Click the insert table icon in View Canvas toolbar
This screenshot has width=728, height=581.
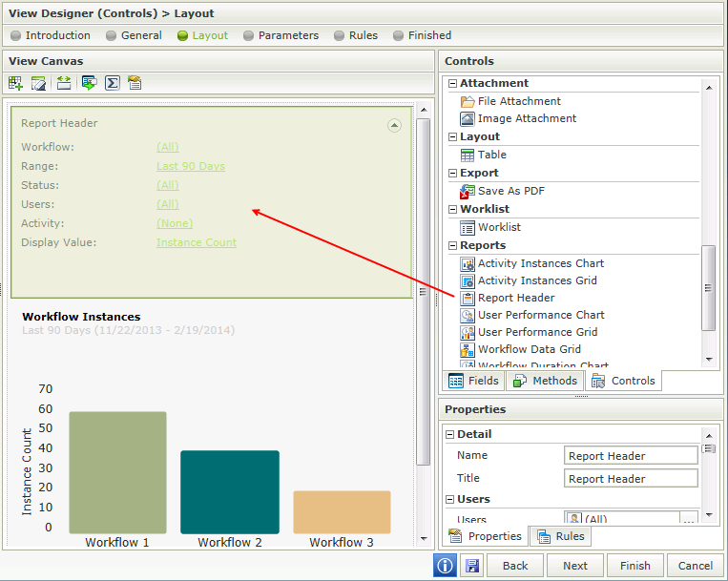tap(15, 84)
